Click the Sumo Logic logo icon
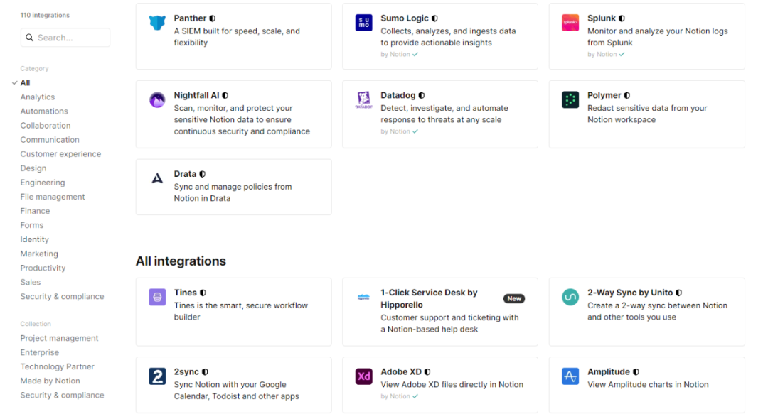Image resolution: width=768 pixels, height=419 pixels. tap(363, 23)
